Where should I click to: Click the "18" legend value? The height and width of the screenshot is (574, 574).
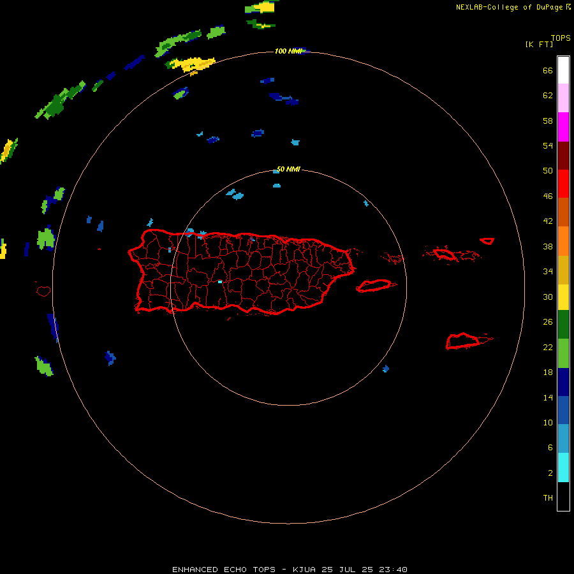point(548,372)
